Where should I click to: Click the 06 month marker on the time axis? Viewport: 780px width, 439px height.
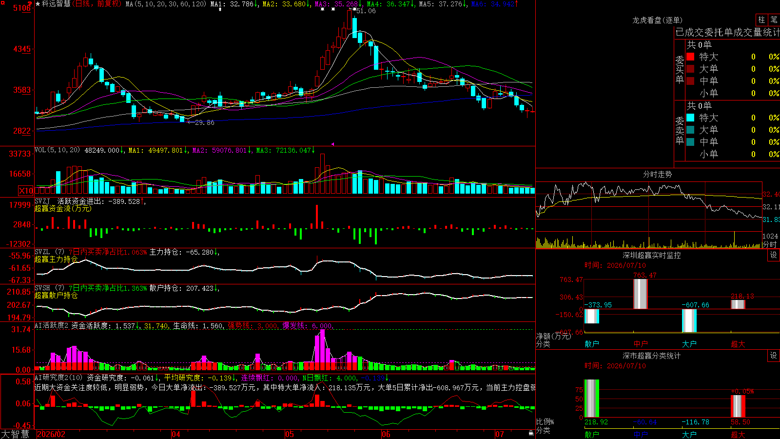[x=386, y=434]
